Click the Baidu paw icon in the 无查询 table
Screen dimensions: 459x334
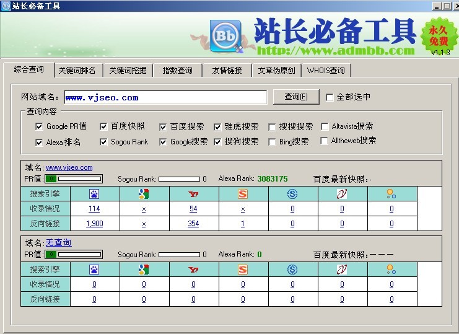tap(94, 270)
